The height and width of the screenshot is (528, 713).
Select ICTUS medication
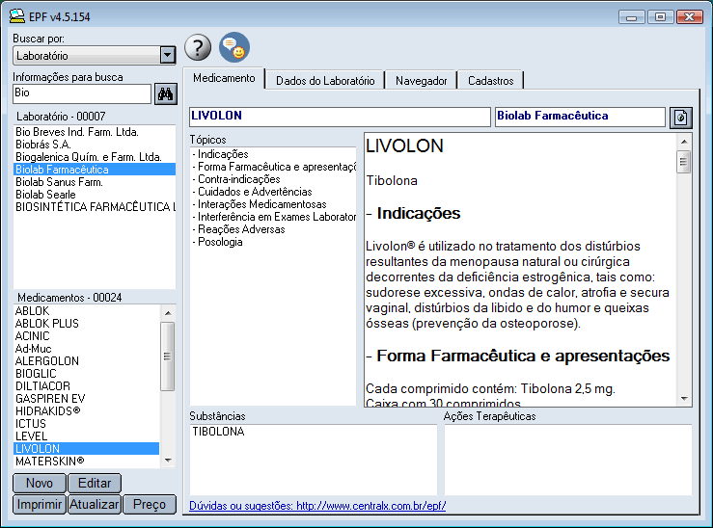(87, 424)
